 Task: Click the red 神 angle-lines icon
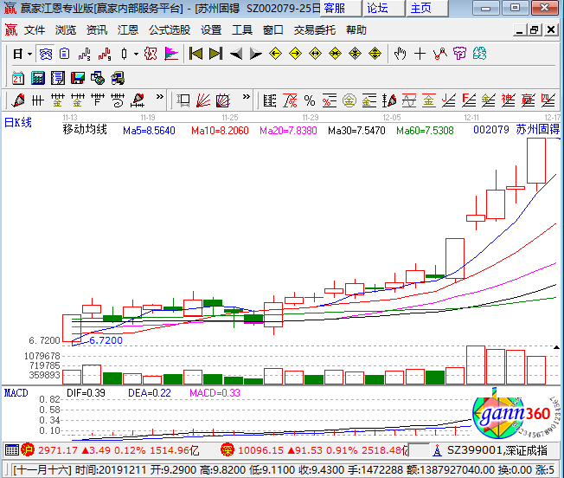pos(509,100)
